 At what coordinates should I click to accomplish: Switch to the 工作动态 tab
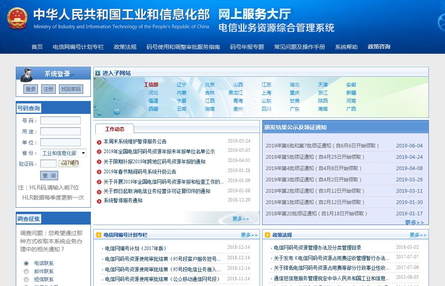click(x=115, y=129)
